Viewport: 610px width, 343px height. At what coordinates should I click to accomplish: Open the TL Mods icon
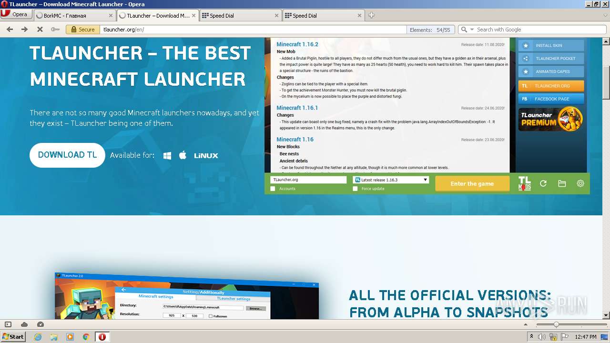point(524,183)
